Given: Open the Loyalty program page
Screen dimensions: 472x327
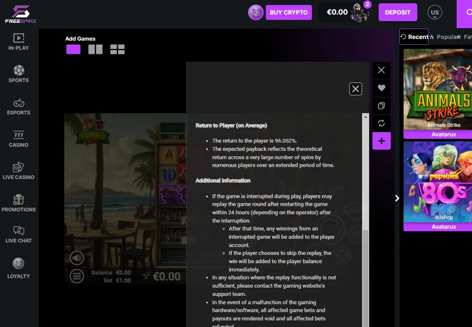Looking at the screenshot, I should [19, 268].
